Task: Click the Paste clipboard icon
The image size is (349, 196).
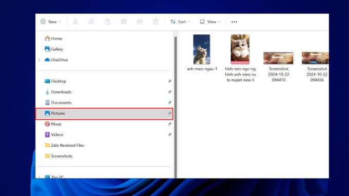Action: click(x=107, y=22)
